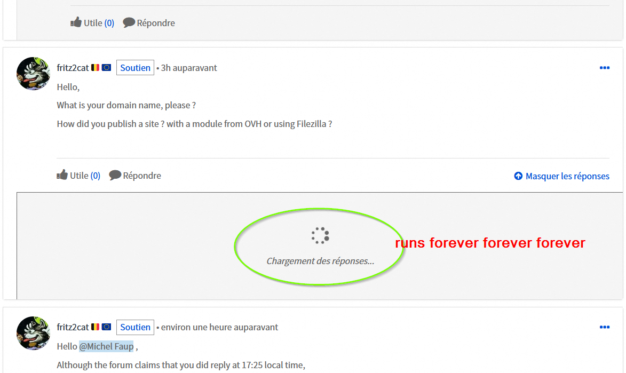
Task: Click Soutien badge on the 3h post
Action: (135, 67)
